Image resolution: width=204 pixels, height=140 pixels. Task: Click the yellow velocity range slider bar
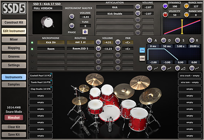coord(182,27)
